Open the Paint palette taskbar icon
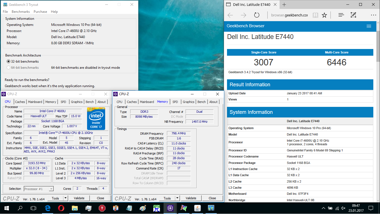 tap(143, 208)
